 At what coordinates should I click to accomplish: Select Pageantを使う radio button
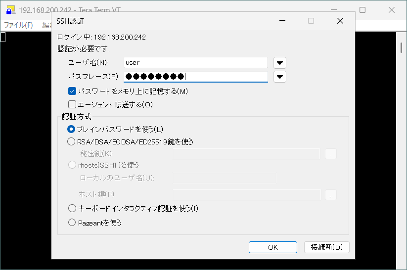click(x=72, y=223)
